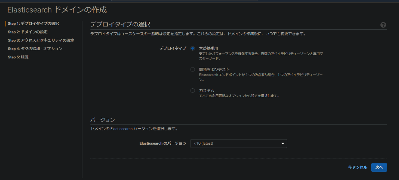Viewport: 399px width, 180px height.
Task: Open the Elasticsearch version dropdown
Action: tap(238, 143)
